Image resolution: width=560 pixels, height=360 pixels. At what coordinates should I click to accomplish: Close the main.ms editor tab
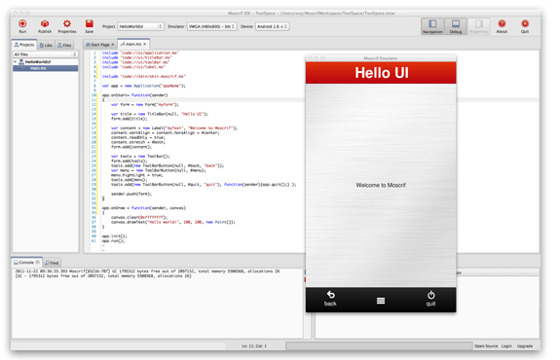[145, 44]
